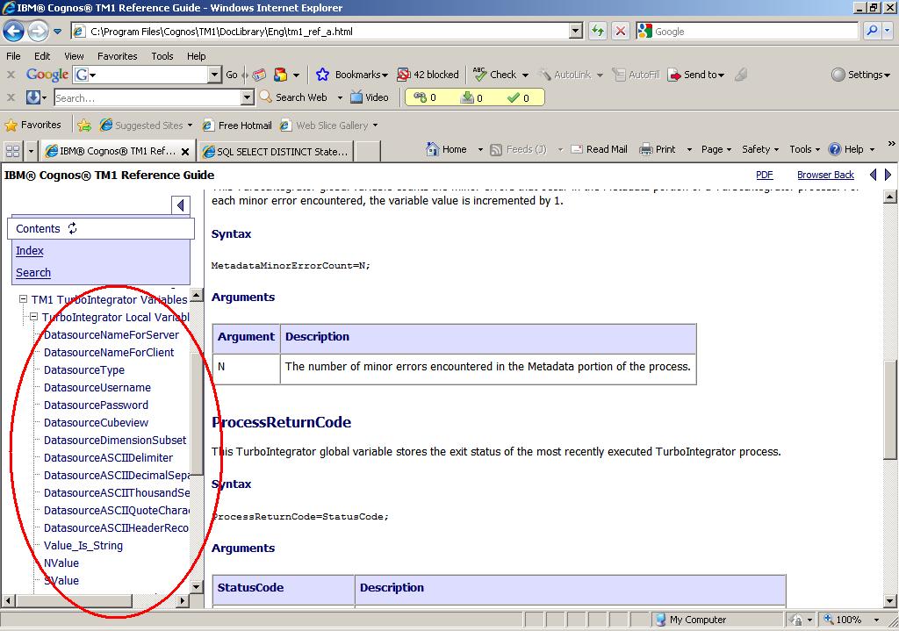This screenshot has width=899, height=631.
Task: Open the address bar dropdown arrow
Action: (576, 31)
